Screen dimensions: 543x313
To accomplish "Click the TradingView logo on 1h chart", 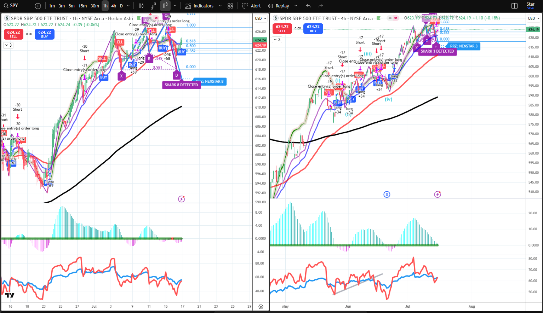I will coord(10,295).
